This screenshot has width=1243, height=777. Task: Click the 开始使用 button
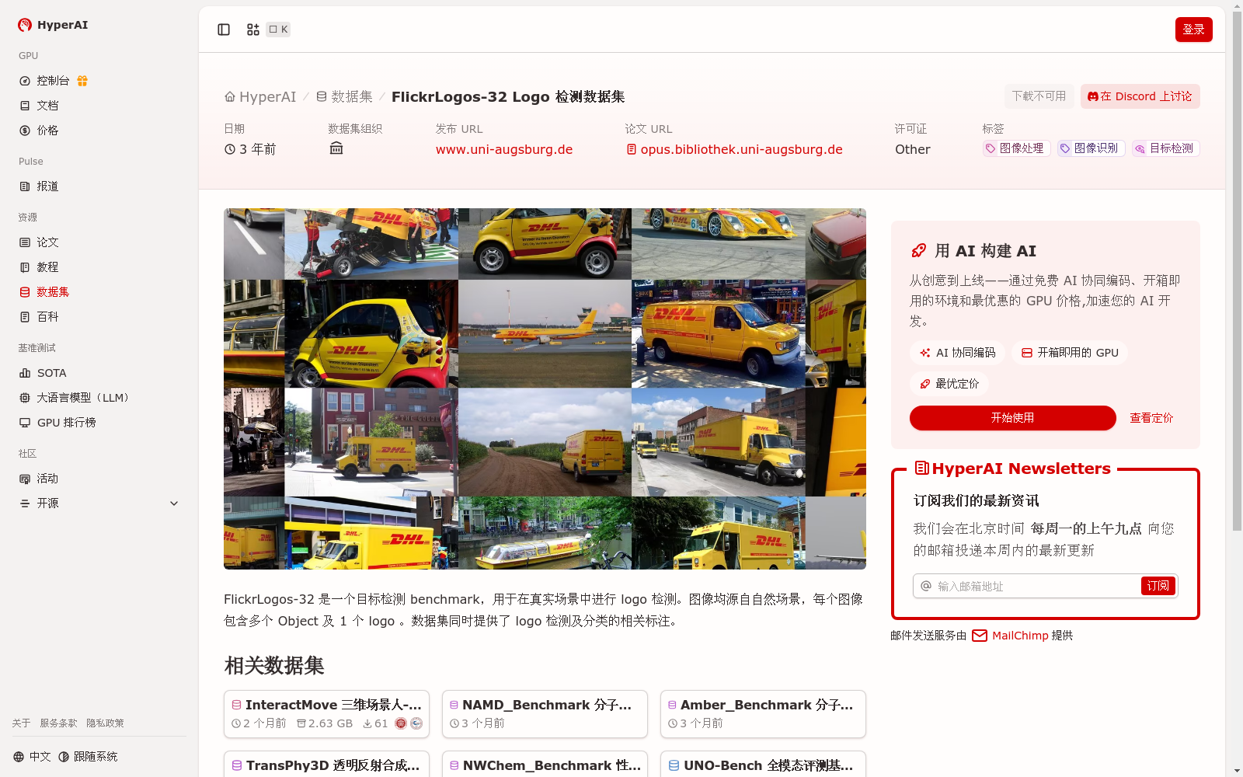click(1012, 418)
